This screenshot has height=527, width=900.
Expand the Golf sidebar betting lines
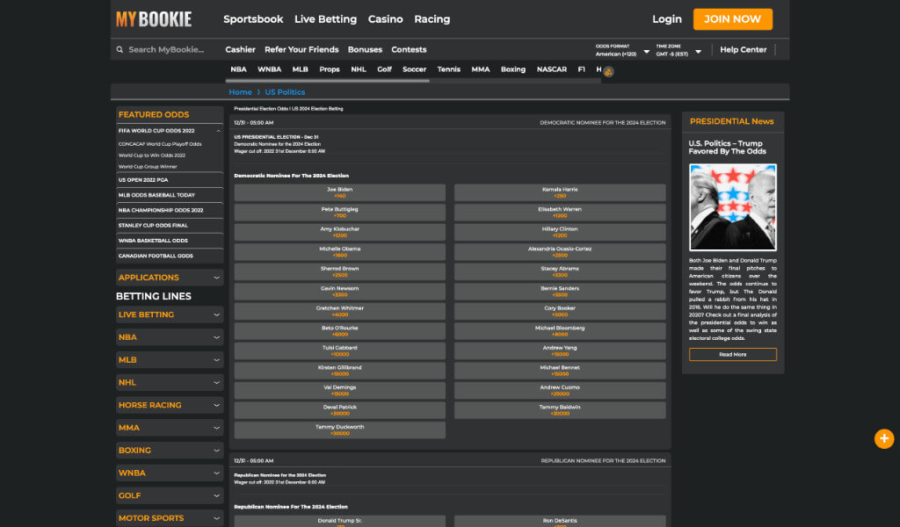(170, 496)
